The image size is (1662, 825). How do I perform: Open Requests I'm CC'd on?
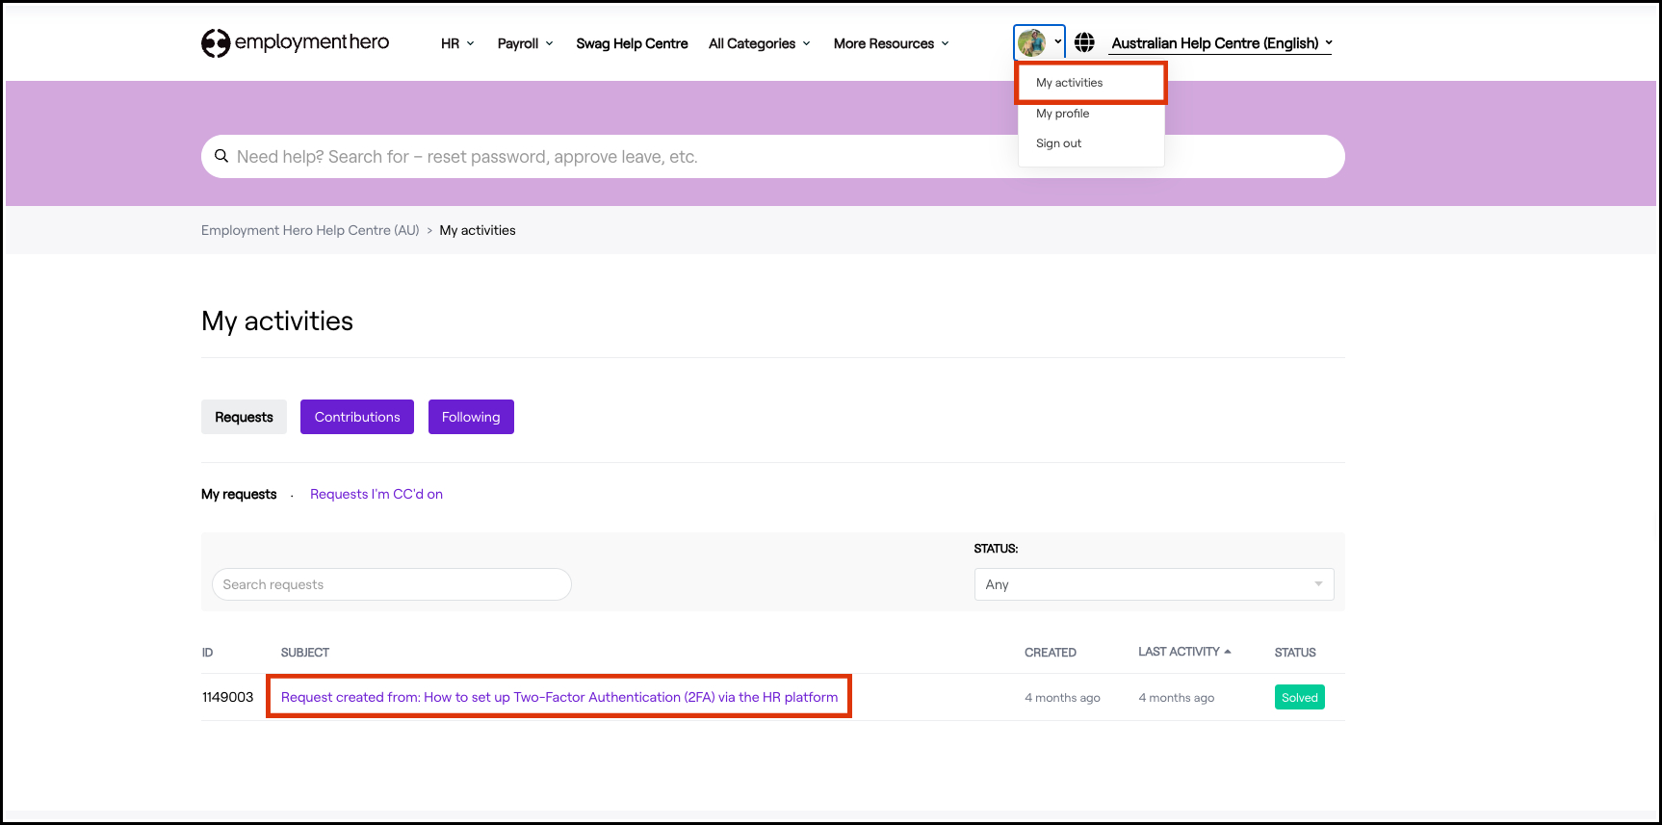click(x=376, y=494)
